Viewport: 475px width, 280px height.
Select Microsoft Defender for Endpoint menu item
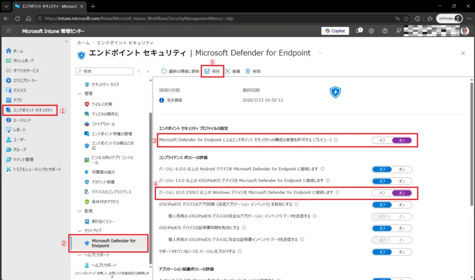coord(109,243)
